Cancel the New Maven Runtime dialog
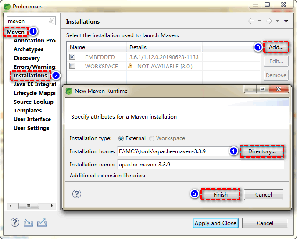Image resolution: width=297 pixels, height=239 pixels. point(264,194)
